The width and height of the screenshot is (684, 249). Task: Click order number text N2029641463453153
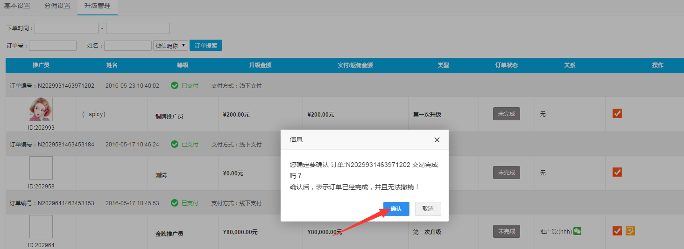[x=66, y=203]
